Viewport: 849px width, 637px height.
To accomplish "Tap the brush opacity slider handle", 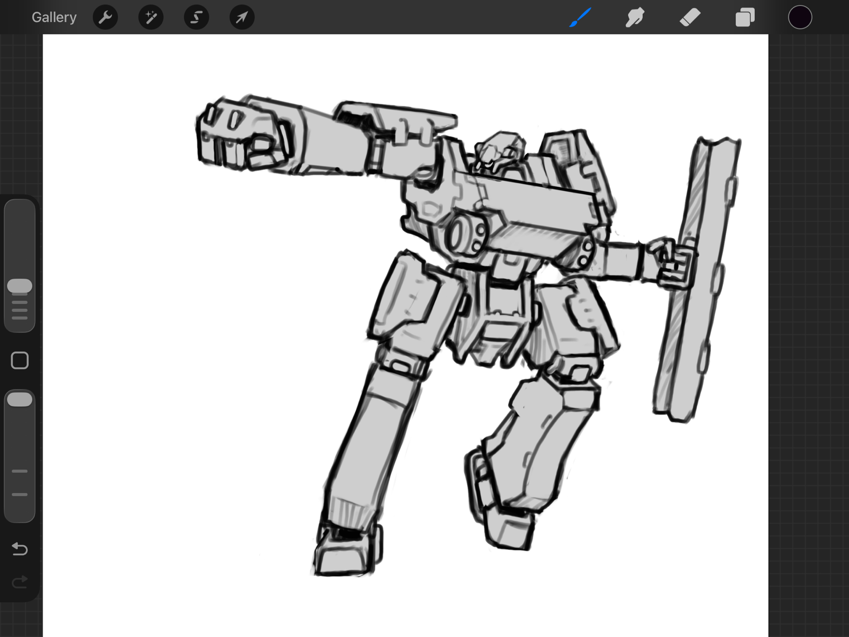I will [x=20, y=400].
